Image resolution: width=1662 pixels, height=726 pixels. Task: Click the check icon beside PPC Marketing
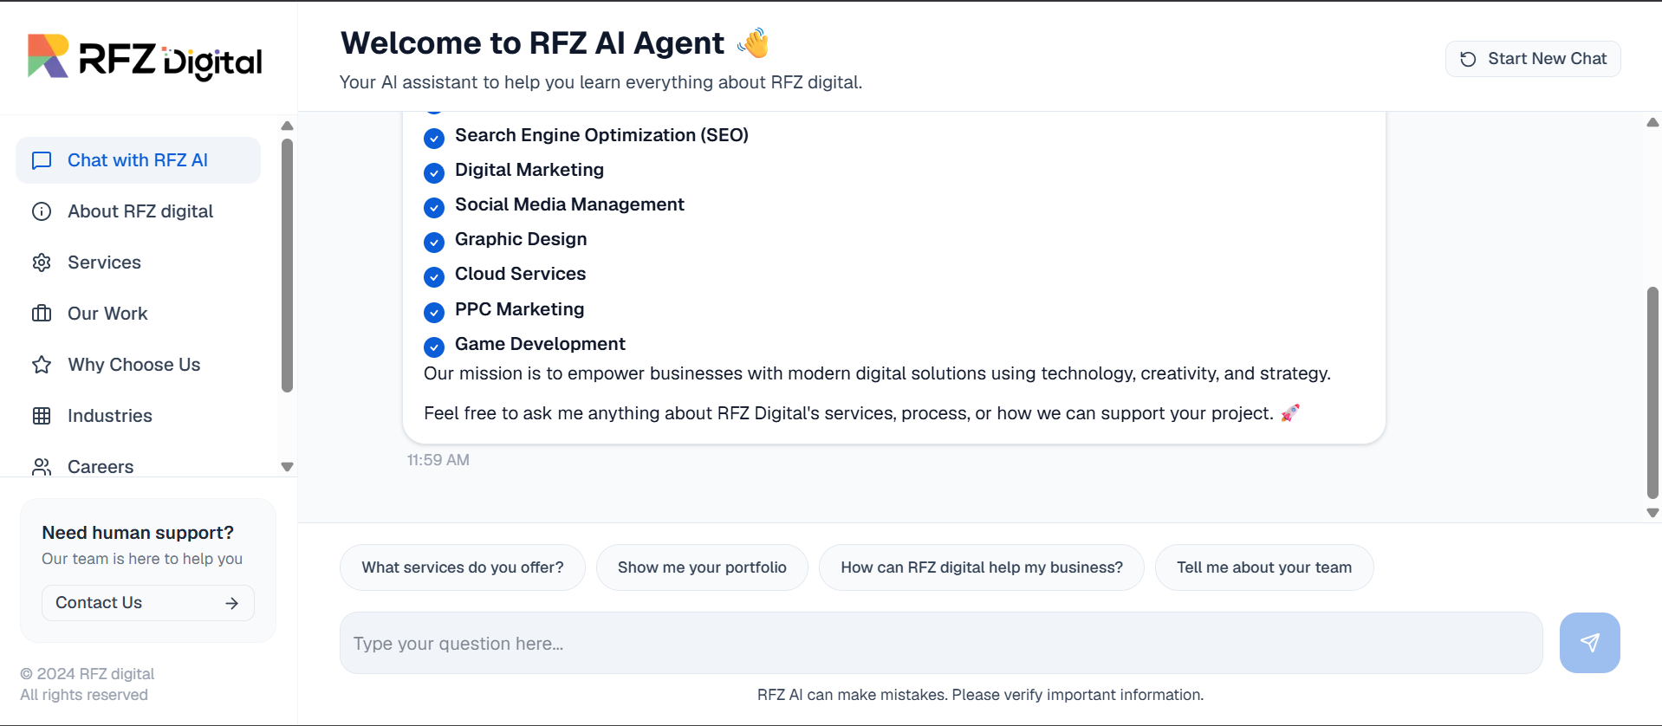click(434, 312)
